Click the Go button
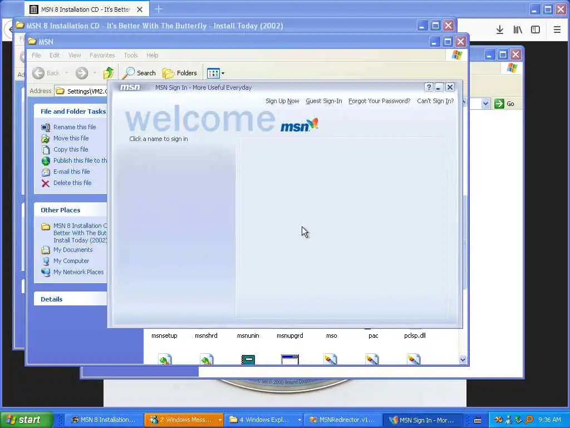Viewport: 570px width, 428px height. (504, 104)
